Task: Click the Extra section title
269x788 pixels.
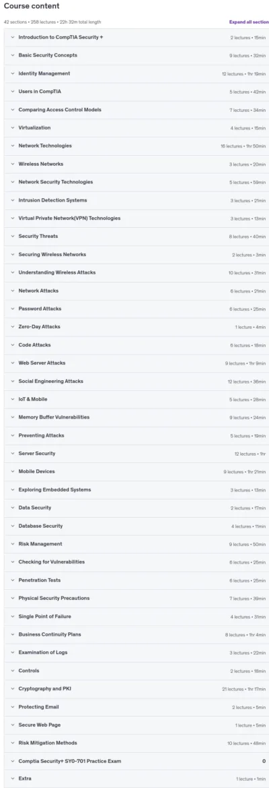Action: (24, 779)
